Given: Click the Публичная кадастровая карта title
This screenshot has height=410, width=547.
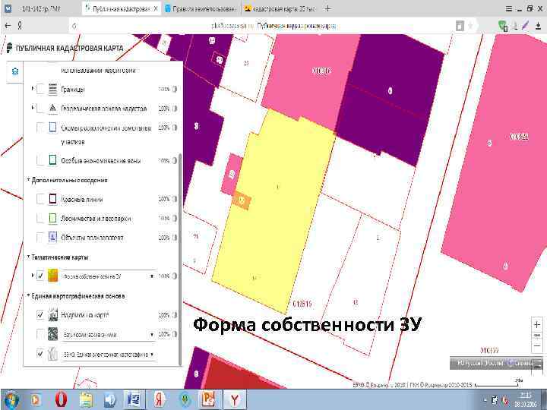Looking at the screenshot, I should tap(69, 48).
